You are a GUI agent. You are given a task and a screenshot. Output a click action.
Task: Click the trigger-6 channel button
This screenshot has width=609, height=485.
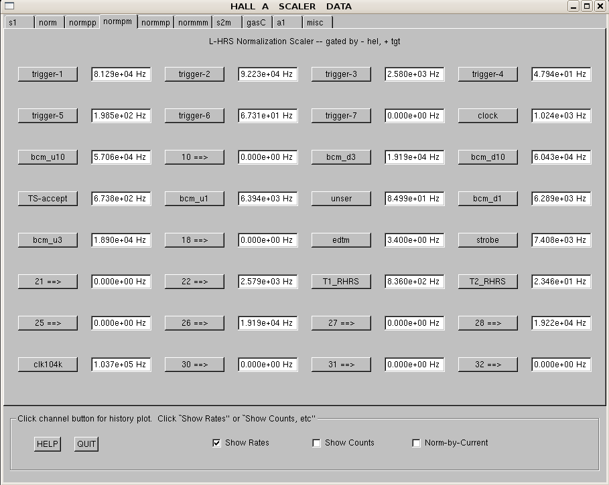pos(194,116)
